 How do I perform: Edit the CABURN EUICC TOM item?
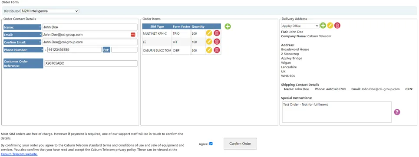coord(209,50)
